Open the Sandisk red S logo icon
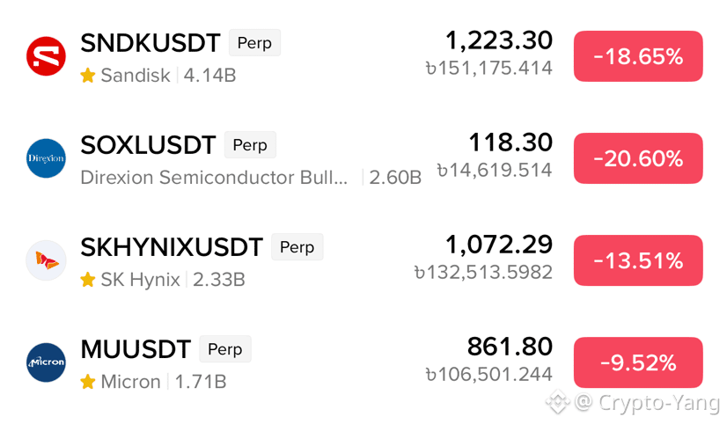727x424 pixels. click(x=46, y=56)
